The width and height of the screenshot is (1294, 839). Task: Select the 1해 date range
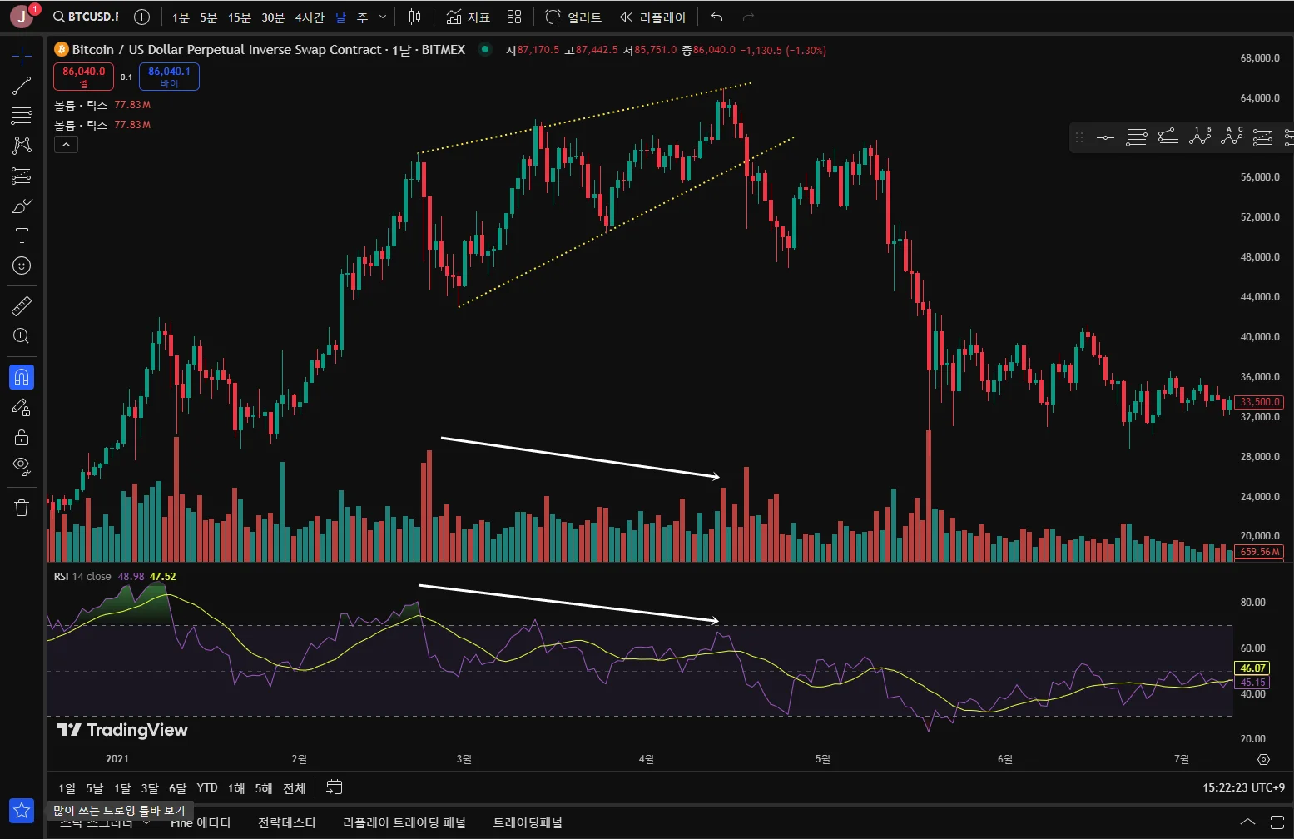(x=236, y=788)
